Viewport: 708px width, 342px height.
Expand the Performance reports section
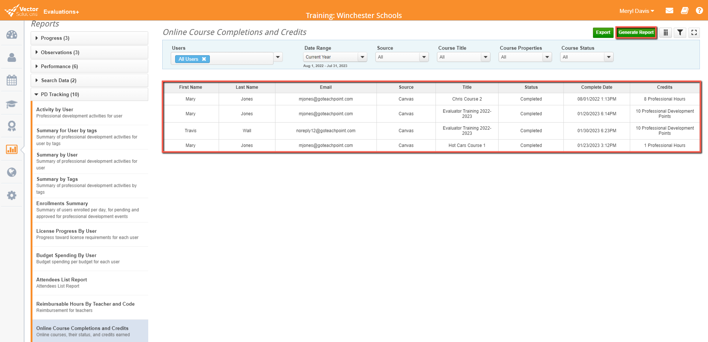click(x=89, y=66)
